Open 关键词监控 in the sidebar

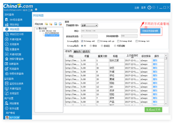click(13, 88)
